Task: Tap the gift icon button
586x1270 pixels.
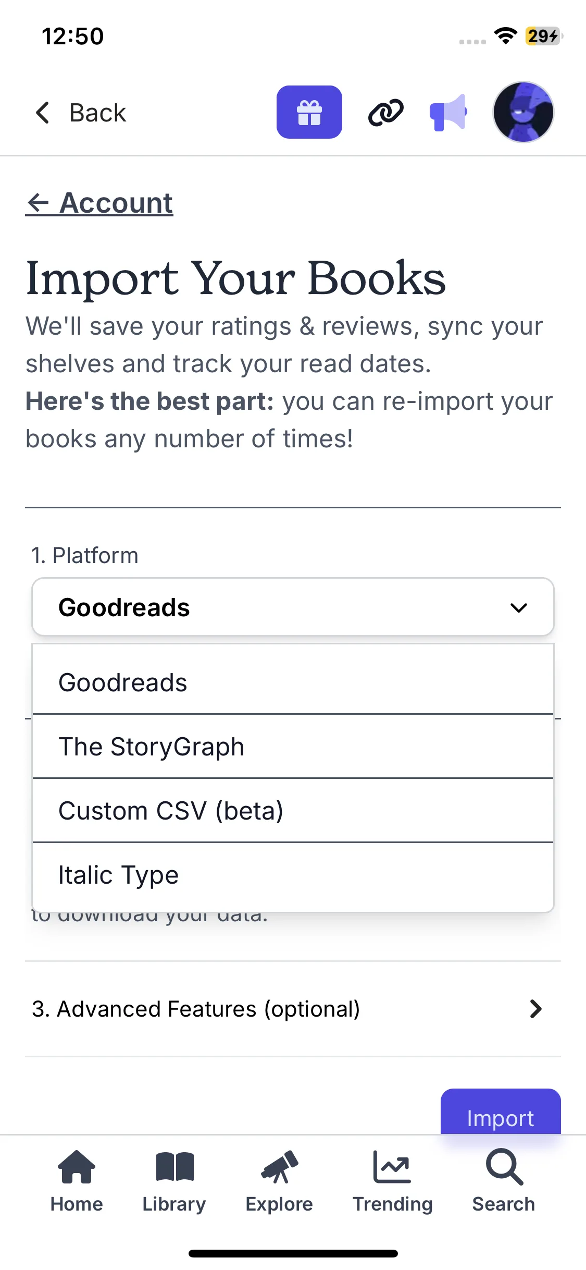Action: click(309, 112)
